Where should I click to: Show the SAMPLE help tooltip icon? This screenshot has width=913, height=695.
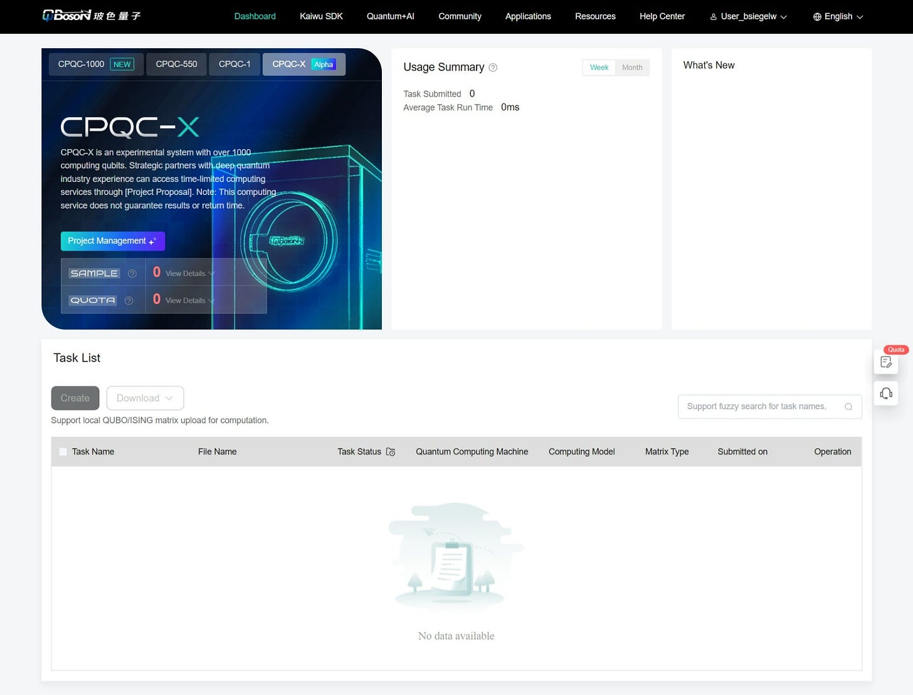pos(132,274)
